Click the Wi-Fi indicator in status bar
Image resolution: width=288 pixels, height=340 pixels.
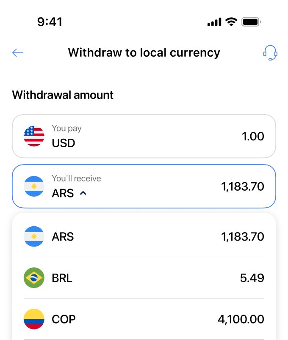[231, 21]
